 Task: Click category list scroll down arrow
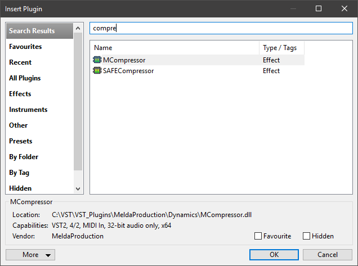tap(78, 188)
